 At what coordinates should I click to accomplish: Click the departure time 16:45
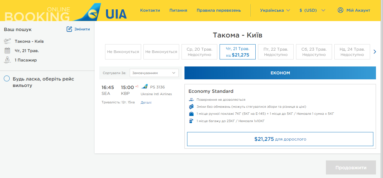coord(108,87)
